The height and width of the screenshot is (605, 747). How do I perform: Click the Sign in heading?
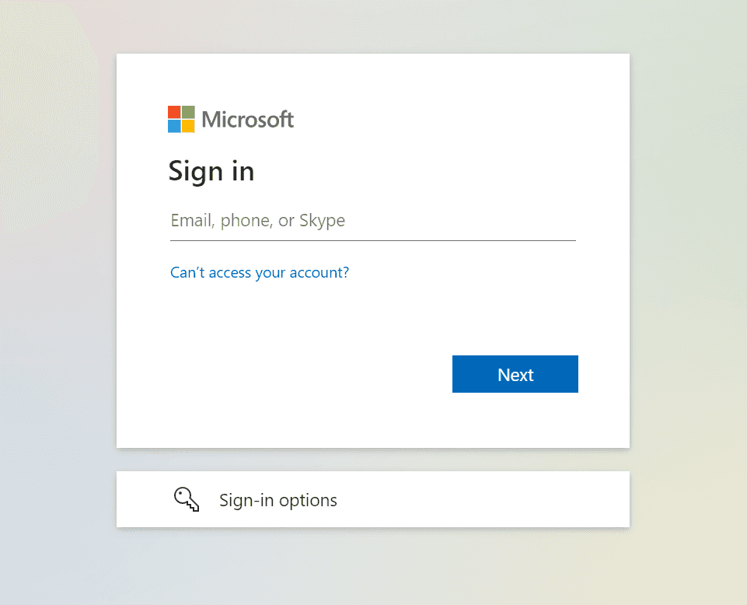211,171
